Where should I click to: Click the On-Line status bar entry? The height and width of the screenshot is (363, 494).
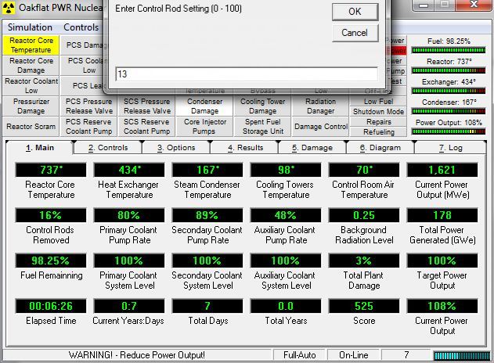354,355
